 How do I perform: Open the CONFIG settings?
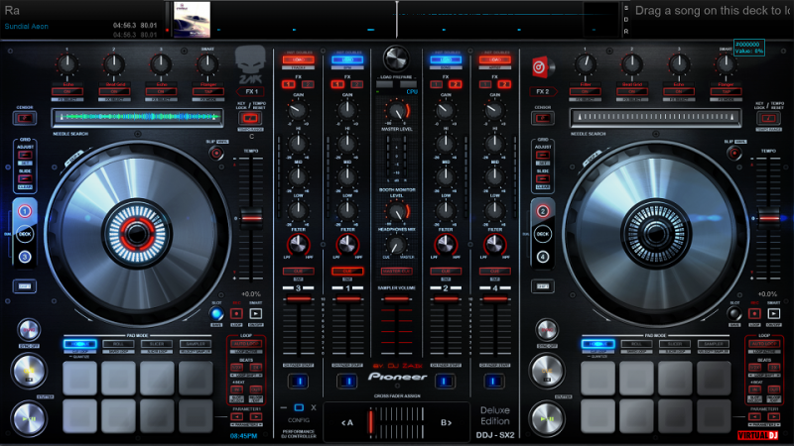tap(299, 419)
